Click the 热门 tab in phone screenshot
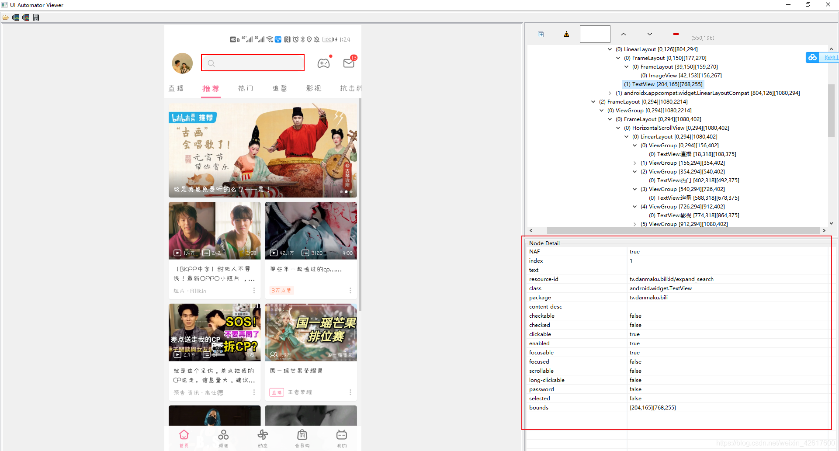The image size is (839, 451). [246, 88]
